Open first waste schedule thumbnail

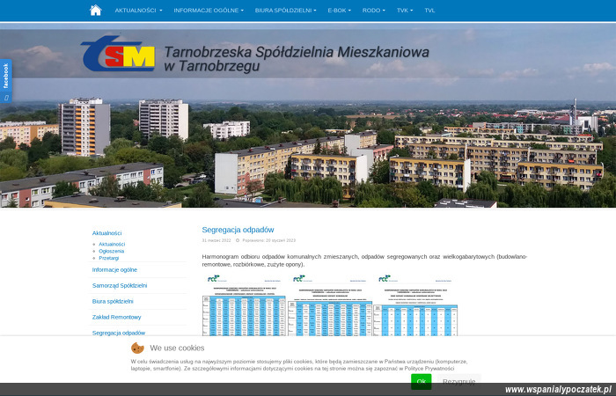pyautogui.click(x=244, y=305)
